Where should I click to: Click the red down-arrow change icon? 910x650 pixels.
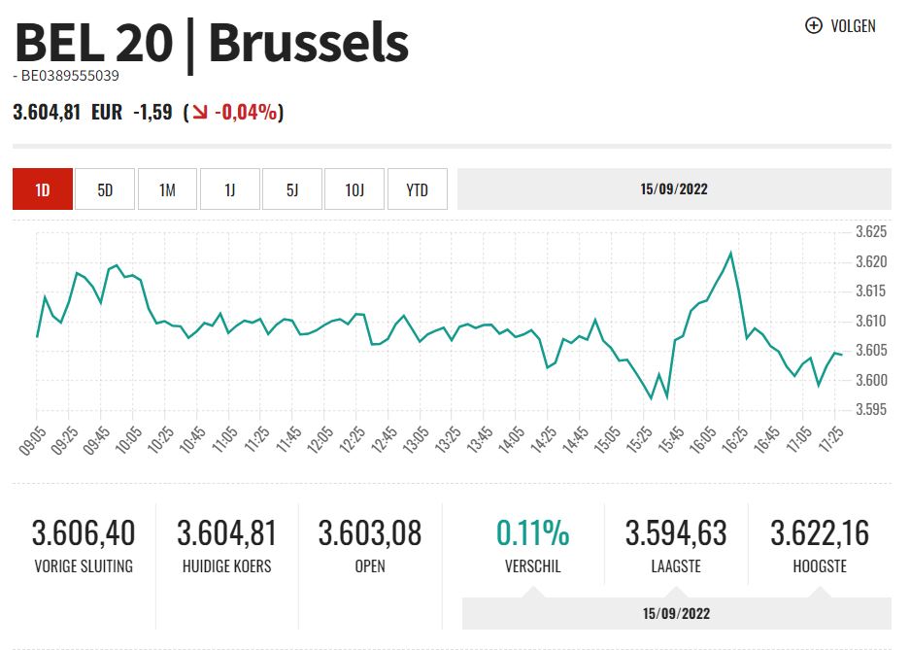pyautogui.click(x=201, y=113)
